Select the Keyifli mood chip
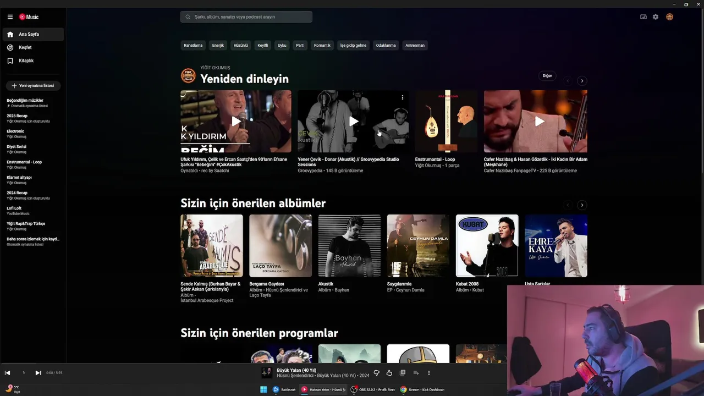The height and width of the screenshot is (396, 704). [263, 46]
